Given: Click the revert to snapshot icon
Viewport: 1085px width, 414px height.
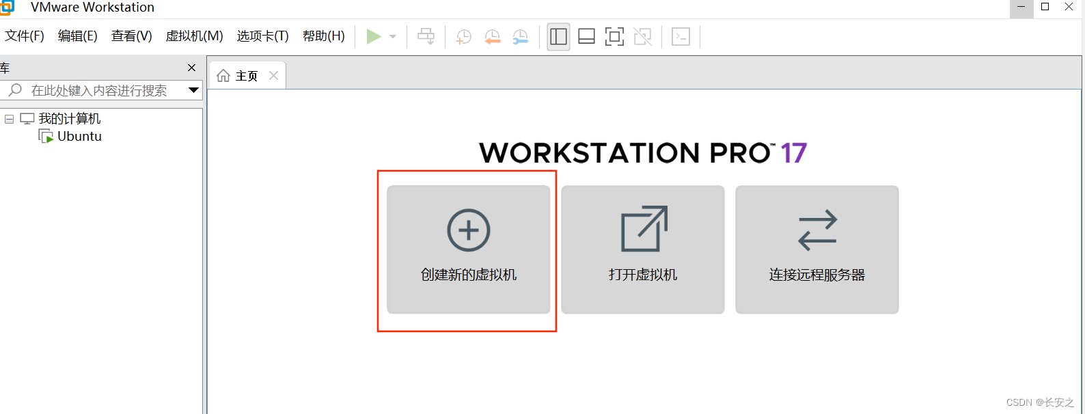Looking at the screenshot, I should pos(492,36).
